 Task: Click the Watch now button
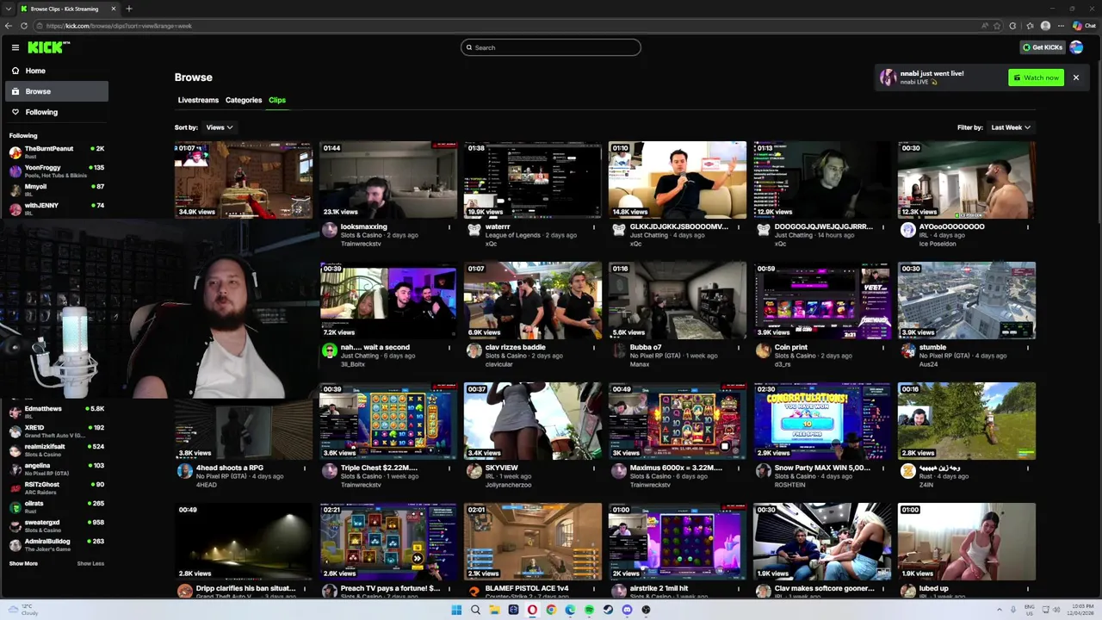click(x=1036, y=77)
